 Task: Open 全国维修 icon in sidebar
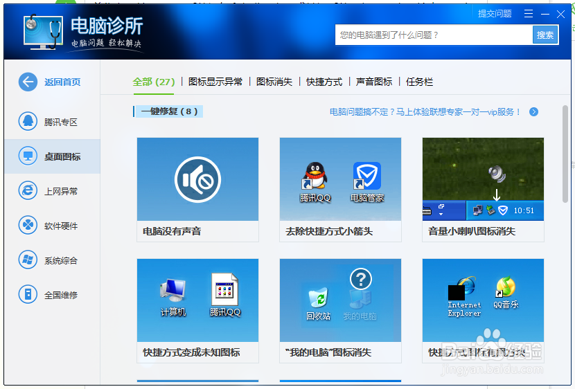[28, 294]
